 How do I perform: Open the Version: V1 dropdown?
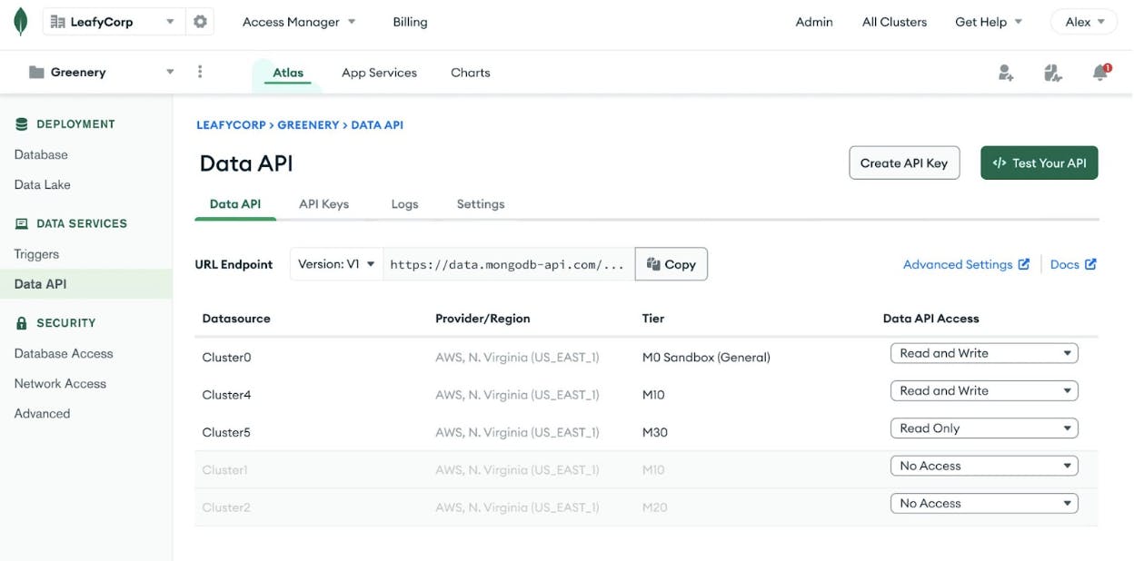336,264
